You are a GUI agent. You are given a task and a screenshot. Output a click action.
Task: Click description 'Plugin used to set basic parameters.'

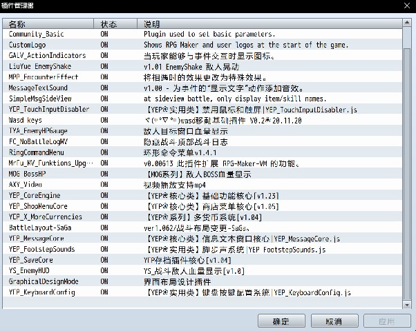(209, 34)
